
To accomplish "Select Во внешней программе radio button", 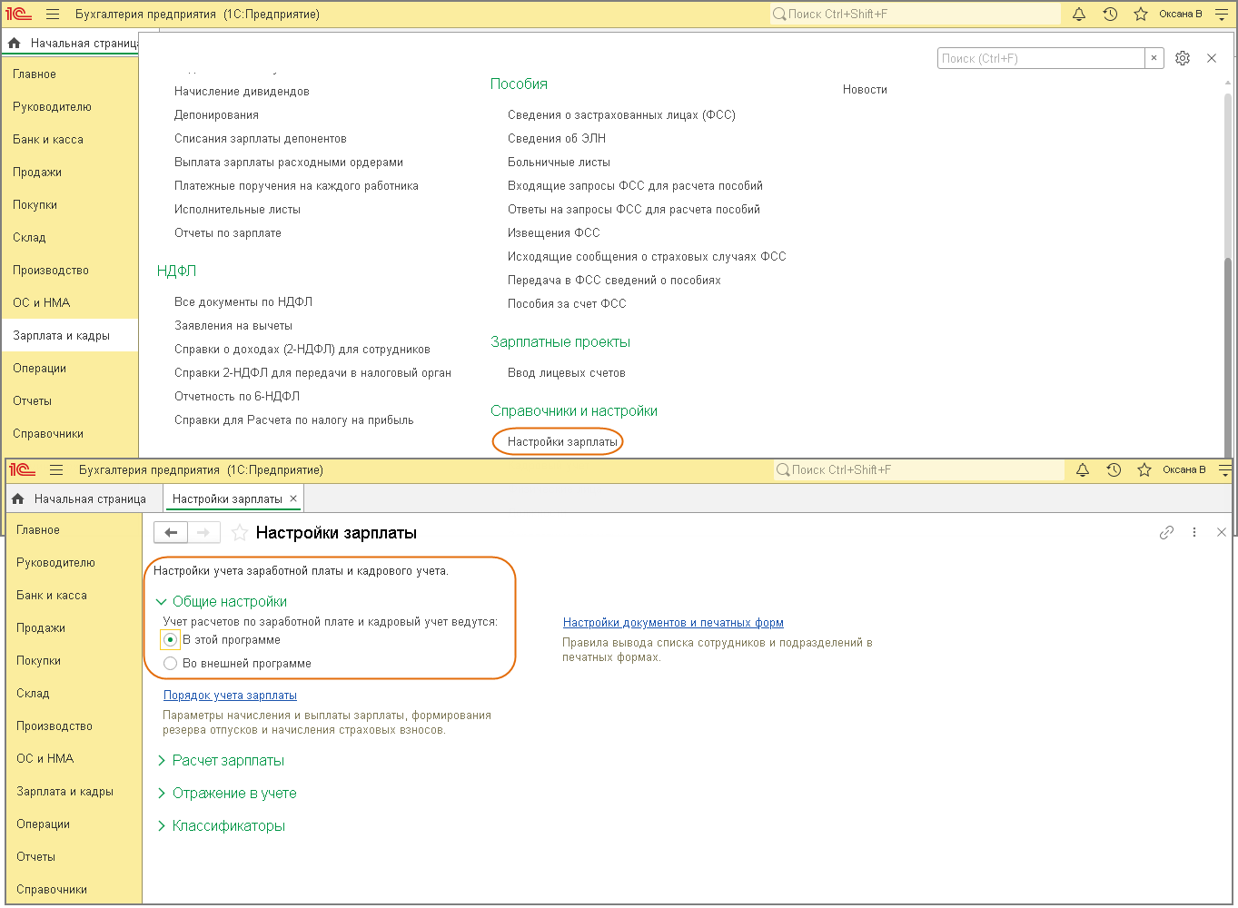I will pos(170,664).
